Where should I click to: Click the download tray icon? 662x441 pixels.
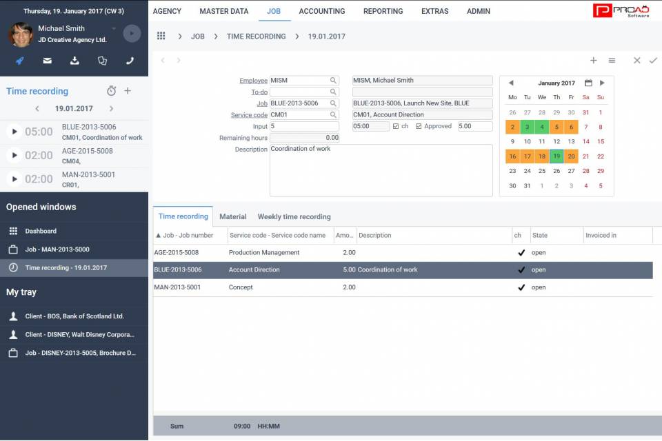tap(74, 61)
